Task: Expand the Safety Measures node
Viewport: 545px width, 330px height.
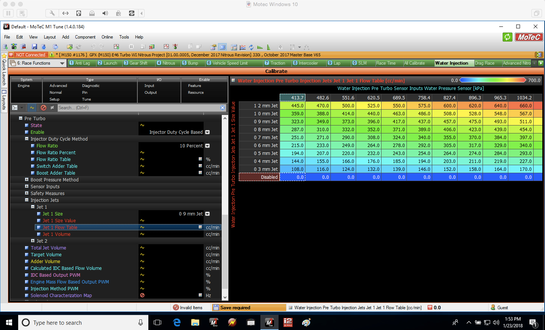Action: (x=27, y=193)
